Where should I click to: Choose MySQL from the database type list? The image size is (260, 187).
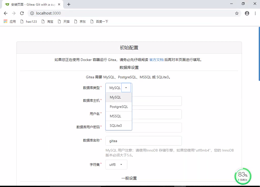(119, 97)
